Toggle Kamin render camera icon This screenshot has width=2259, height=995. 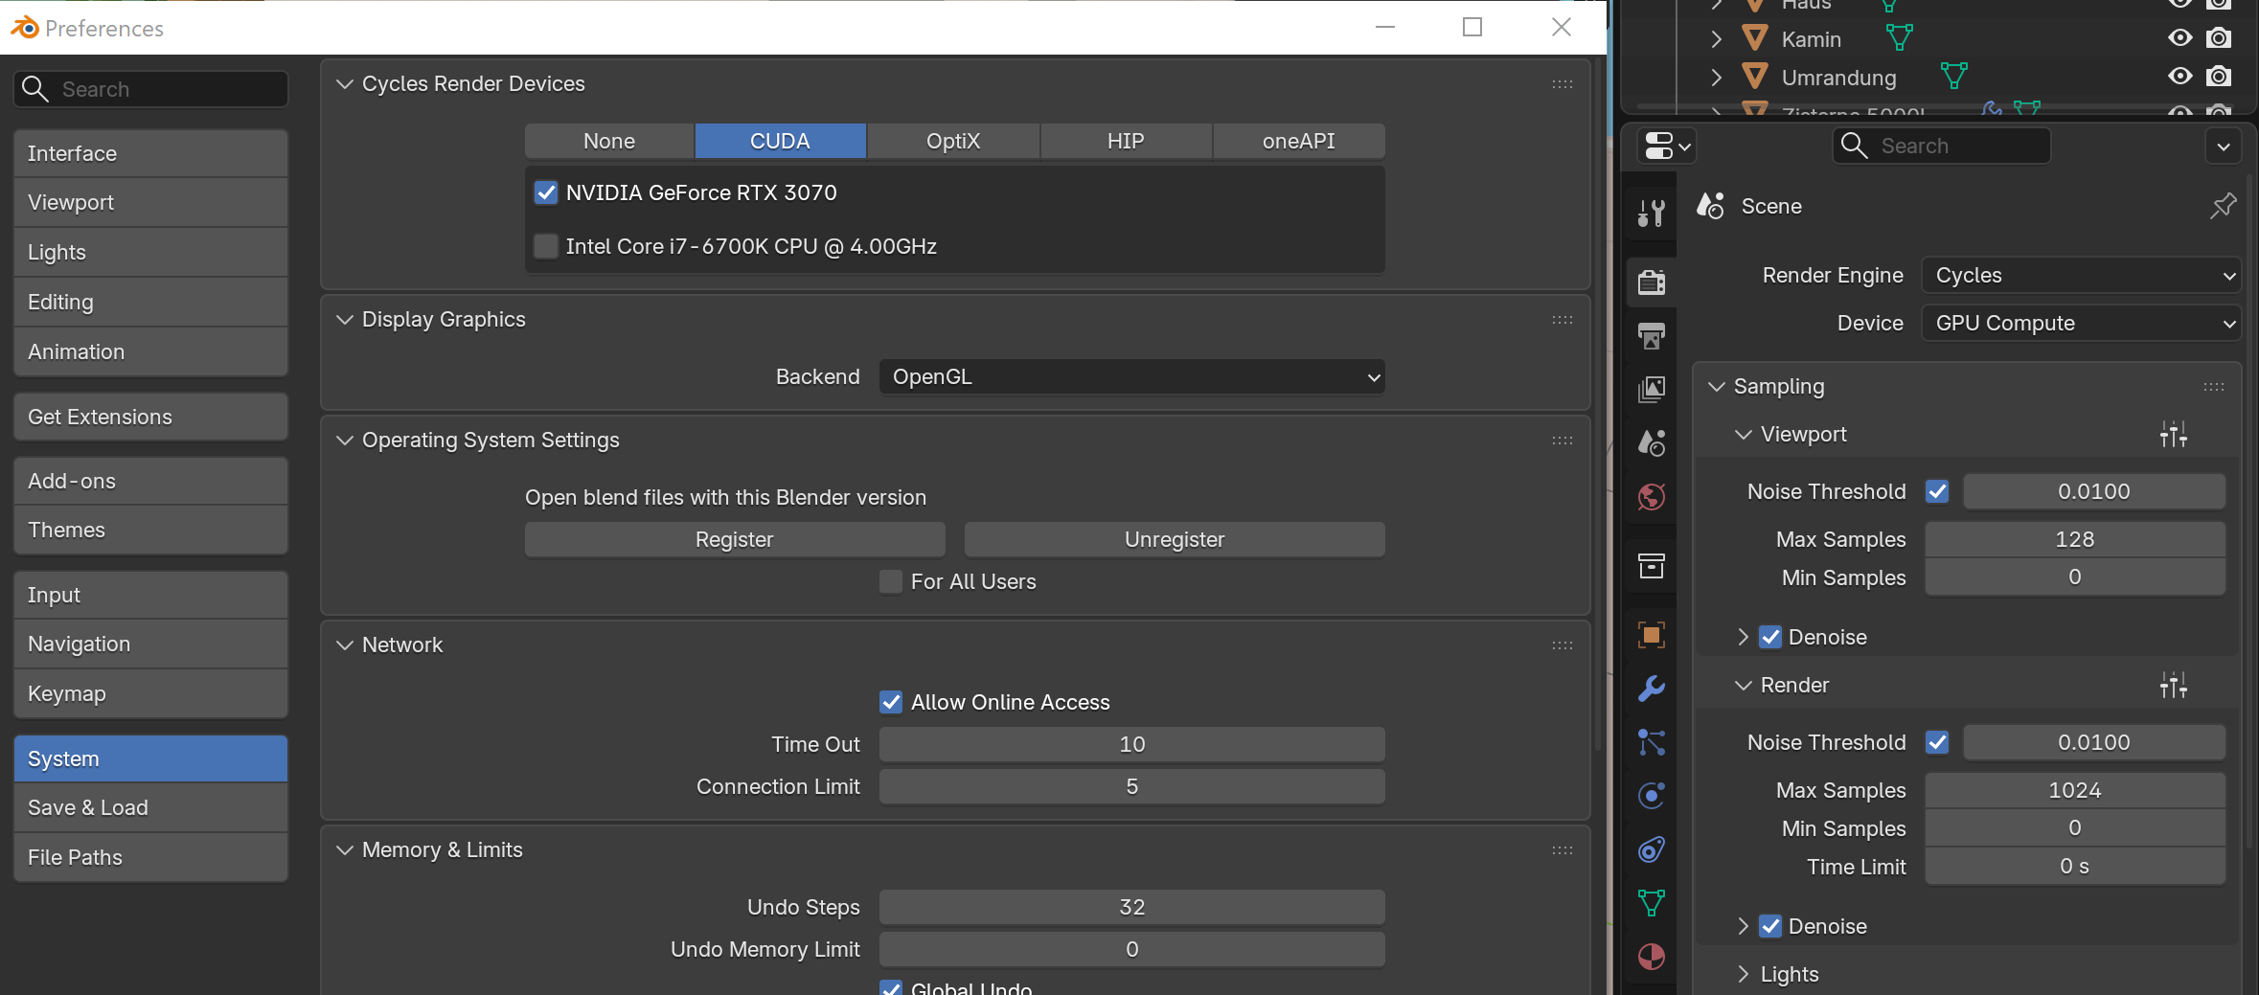[x=2219, y=38]
